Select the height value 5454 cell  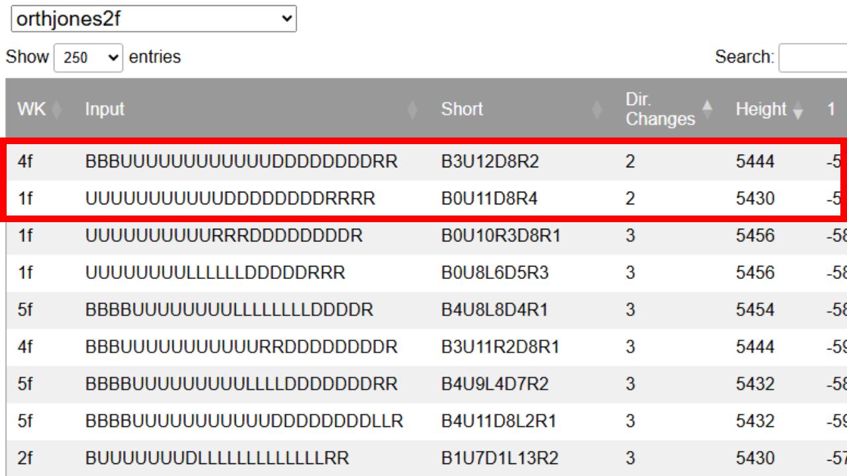point(755,309)
